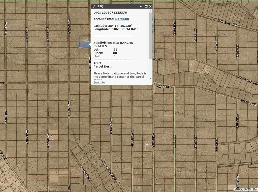Close the parcel information popup
This screenshot has height=192, width=258.
tap(150, 6)
